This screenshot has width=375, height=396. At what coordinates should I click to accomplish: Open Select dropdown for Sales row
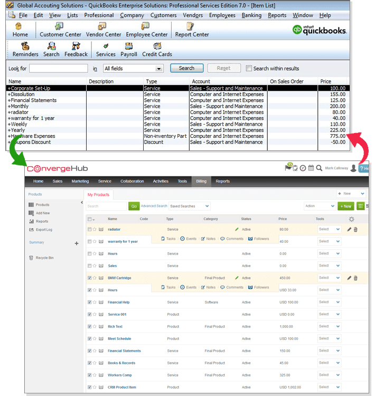(329, 266)
